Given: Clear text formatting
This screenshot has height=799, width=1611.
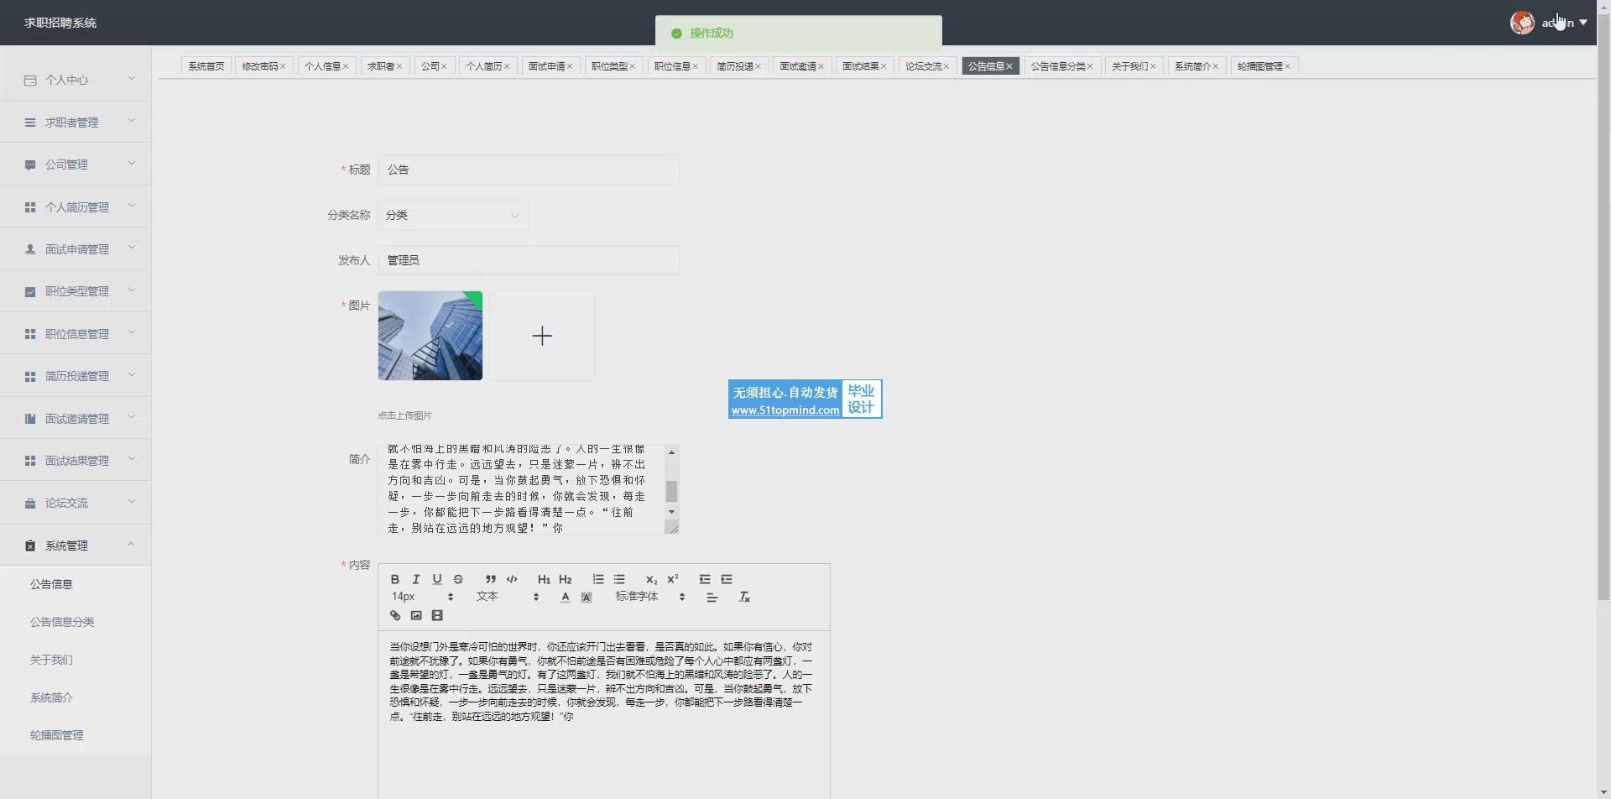Looking at the screenshot, I should coord(744,597).
